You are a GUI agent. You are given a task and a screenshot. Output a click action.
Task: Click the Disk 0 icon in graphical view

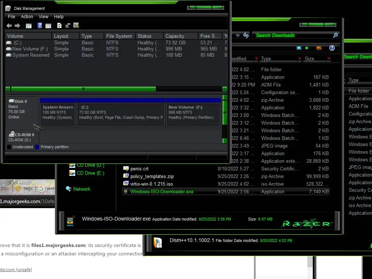(11, 101)
